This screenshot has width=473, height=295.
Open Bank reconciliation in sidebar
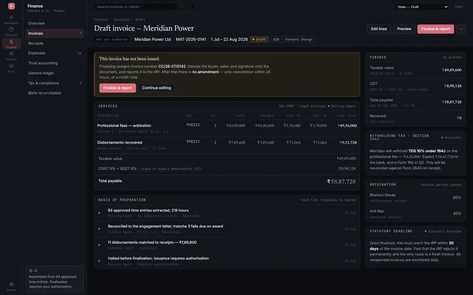(x=54, y=93)
